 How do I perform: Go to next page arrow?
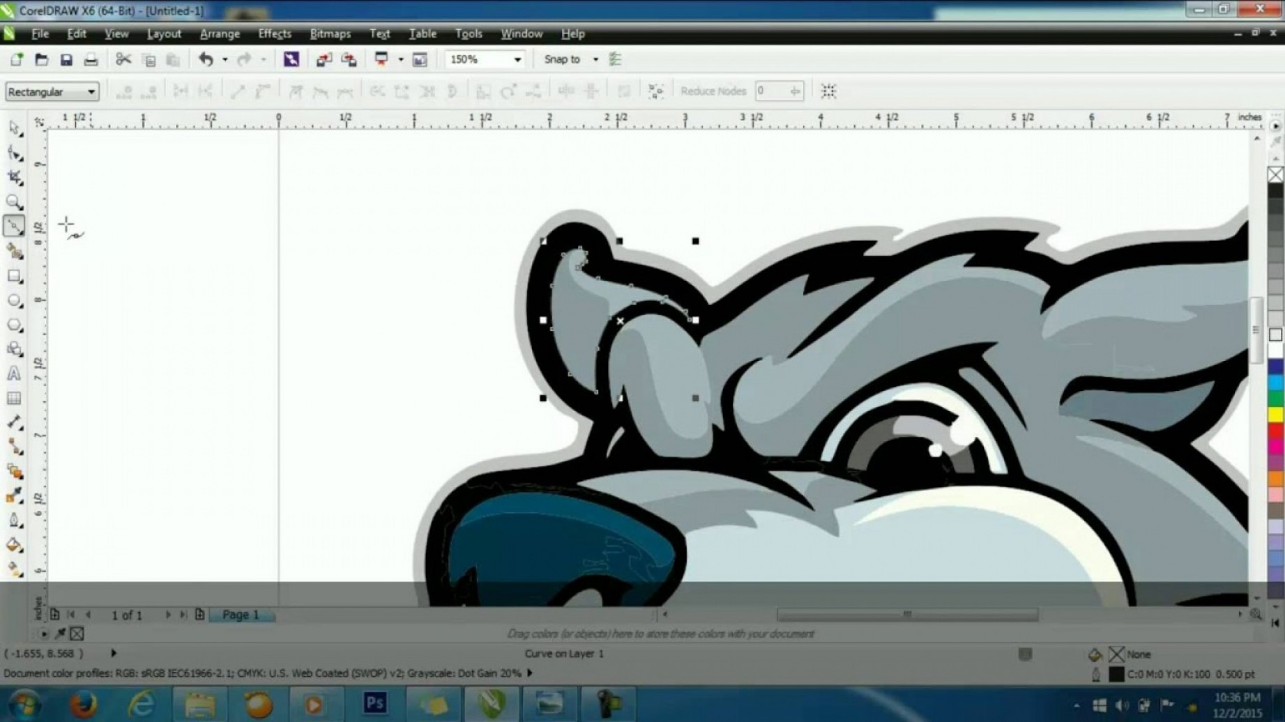[168, 615]
